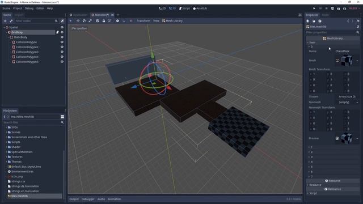Attach a script using the Scene panel script icon

[x=62, y=21]
